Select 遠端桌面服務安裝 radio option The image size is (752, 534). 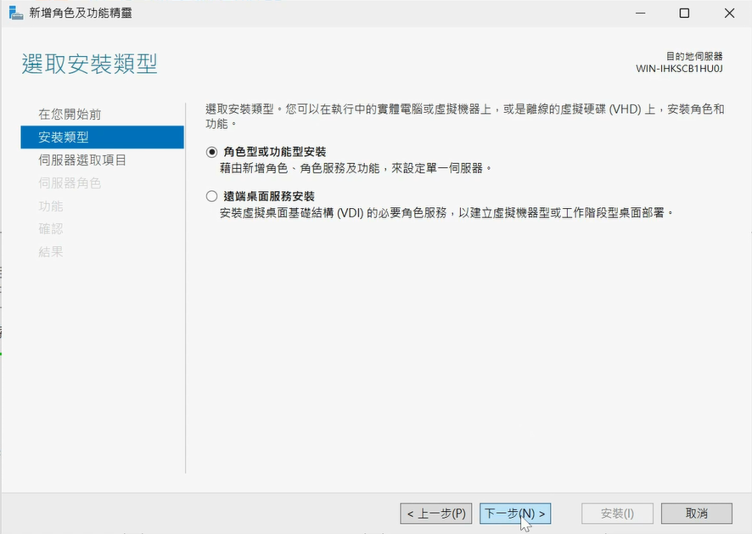click(x=211, y=196)
